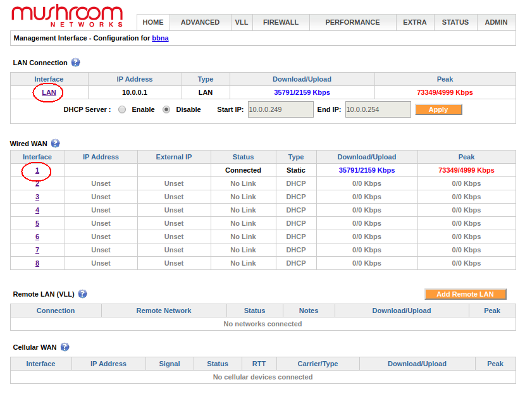Click DHCP type in WAN row 3
The height and width of the screenshot is (394, 525).
(x=296, y=197)
